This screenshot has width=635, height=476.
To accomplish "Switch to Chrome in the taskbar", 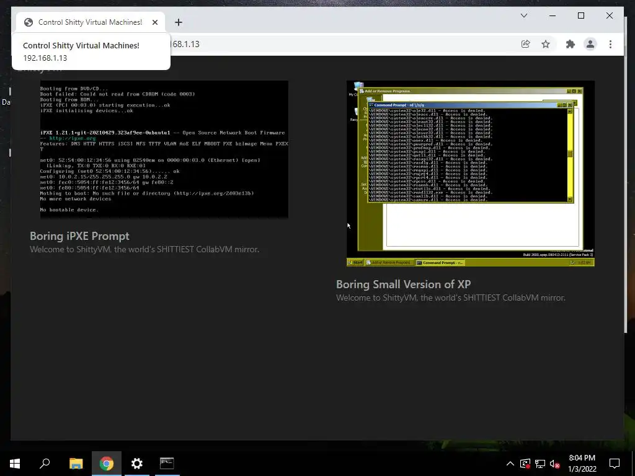I will [107, 464].
